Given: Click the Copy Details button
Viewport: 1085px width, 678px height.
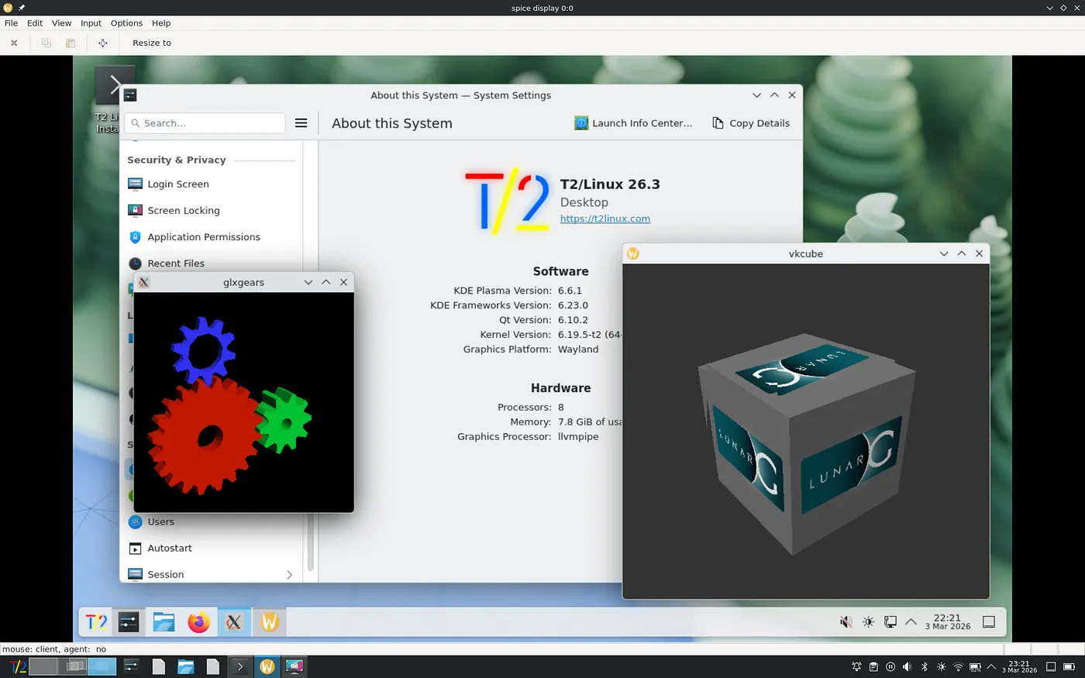Looking at the screenshot, I should click(x=751, y=123).
